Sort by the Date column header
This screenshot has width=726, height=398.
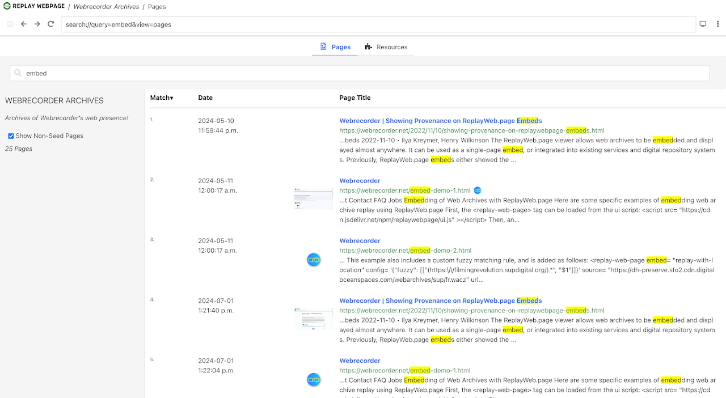click(x=205, y=98)
